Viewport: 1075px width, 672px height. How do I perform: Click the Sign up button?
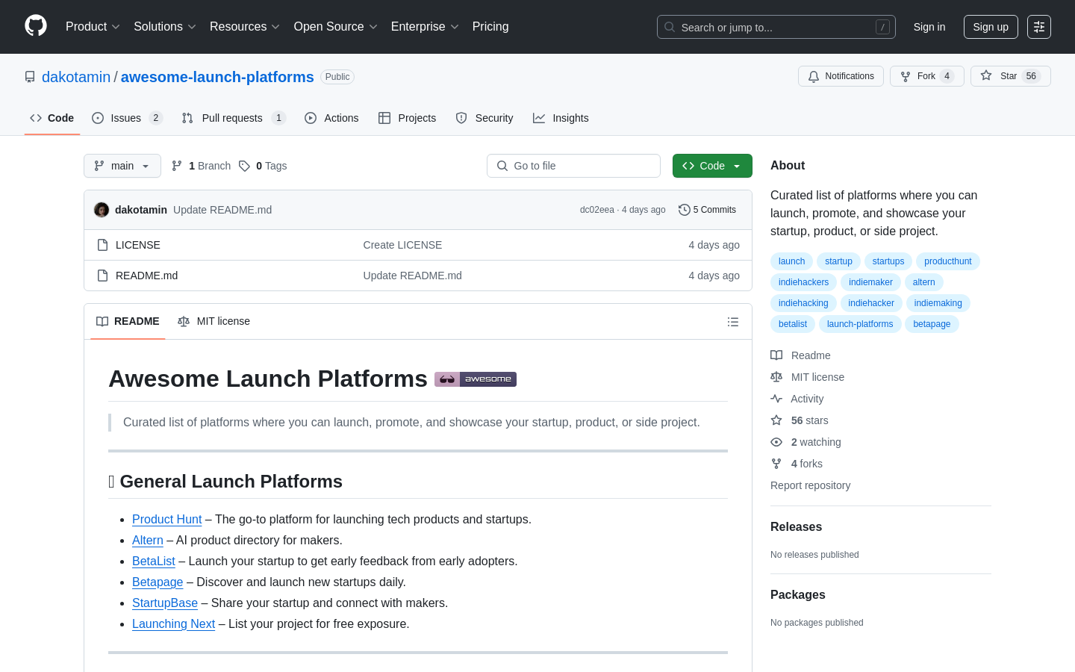click(991, 27)
